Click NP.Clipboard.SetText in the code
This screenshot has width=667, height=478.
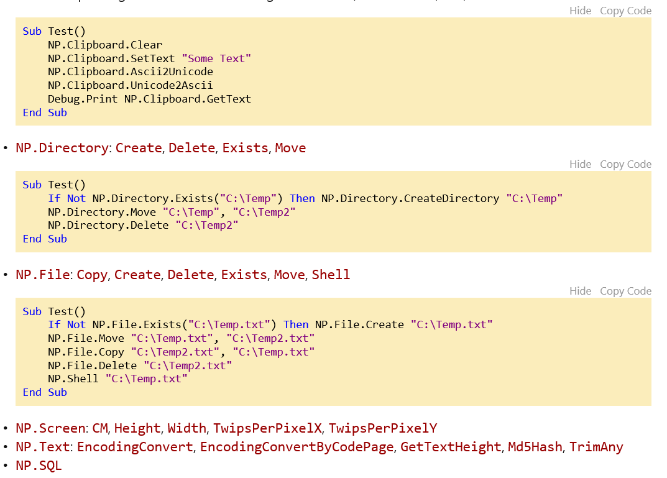pos(111,58)
